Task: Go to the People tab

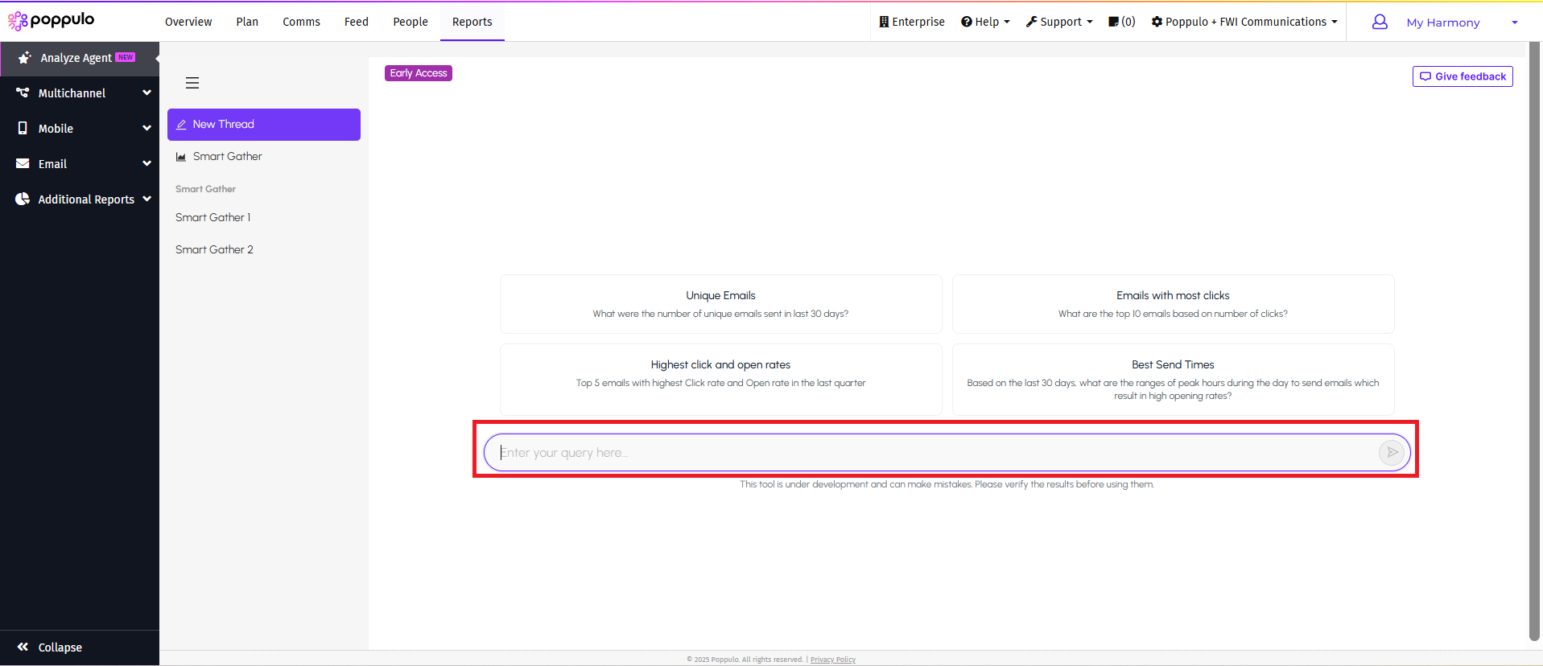Action: pos(410,22)
